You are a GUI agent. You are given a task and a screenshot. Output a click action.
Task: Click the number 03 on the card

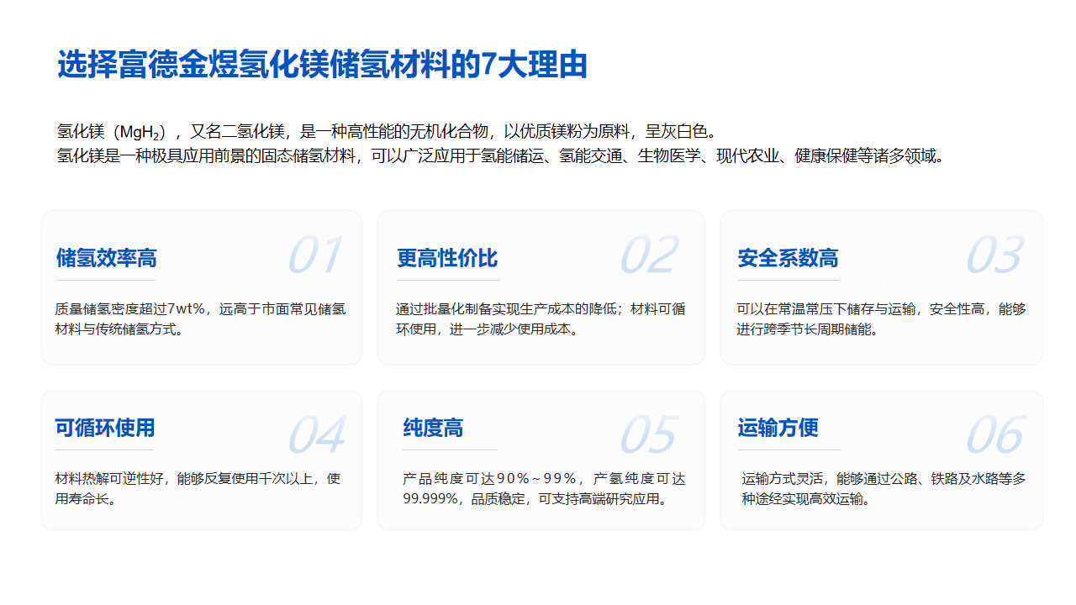[x=994, y=255]
